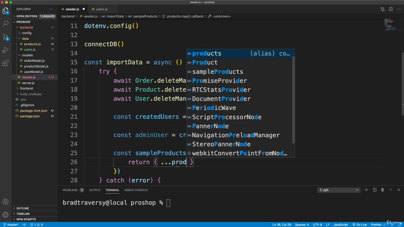
Task: Split the editor to the right
Action: [391, 9]
